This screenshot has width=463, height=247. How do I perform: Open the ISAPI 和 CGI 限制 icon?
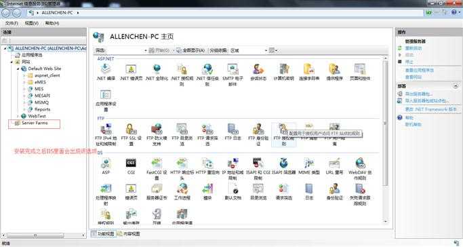coord(258,163)
